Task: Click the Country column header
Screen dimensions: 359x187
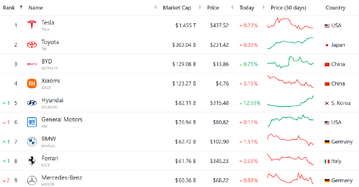Action: [335, 8]
